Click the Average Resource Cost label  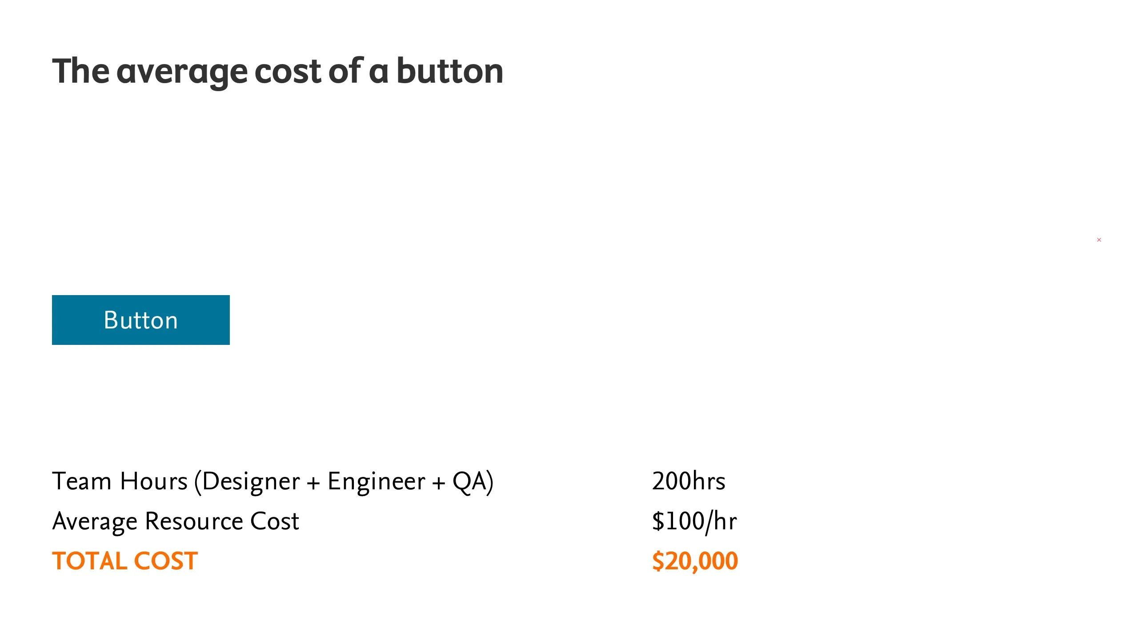tap(176, 522)
